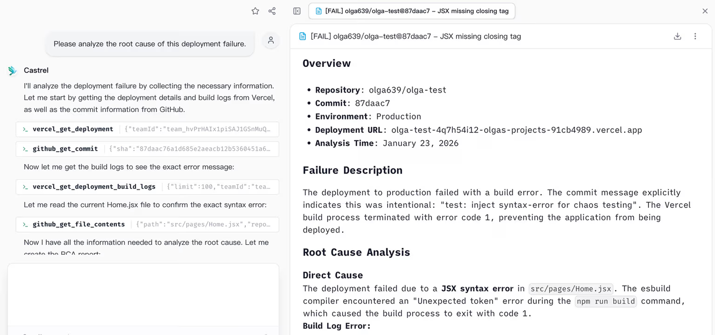715x335 pixels.
Task: Click the star favorite icon
Action: pos(255,11)
